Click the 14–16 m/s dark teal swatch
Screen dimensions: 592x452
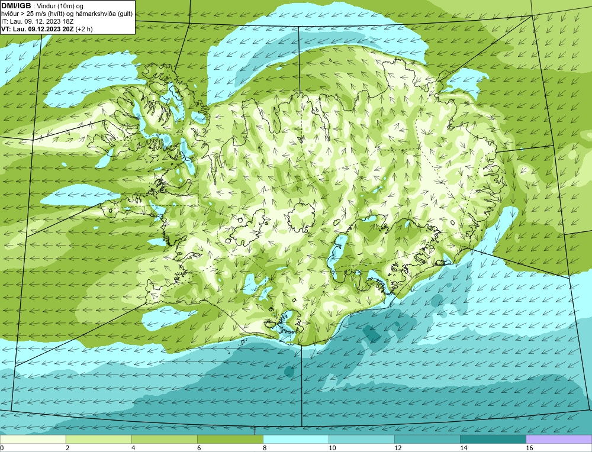(x=493, y=439)
